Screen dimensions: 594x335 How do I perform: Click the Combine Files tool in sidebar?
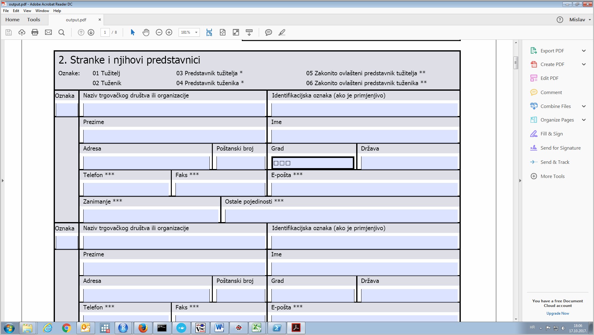click(556, 106)
